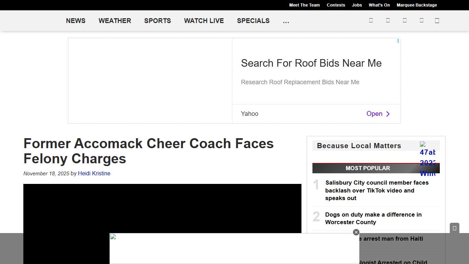Open the WATCH LIVE section
Viewport: 469px width, 264px height.
point(204,21)
